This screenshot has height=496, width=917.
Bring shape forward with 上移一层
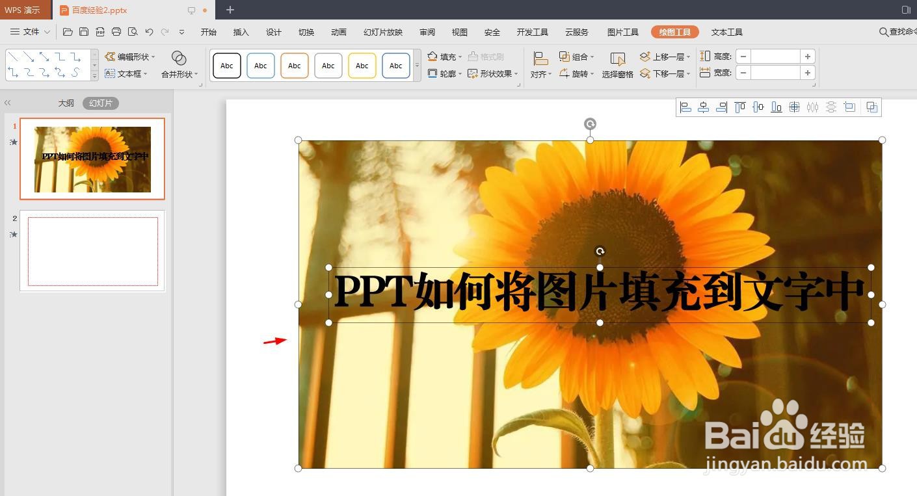coord(664,56)
